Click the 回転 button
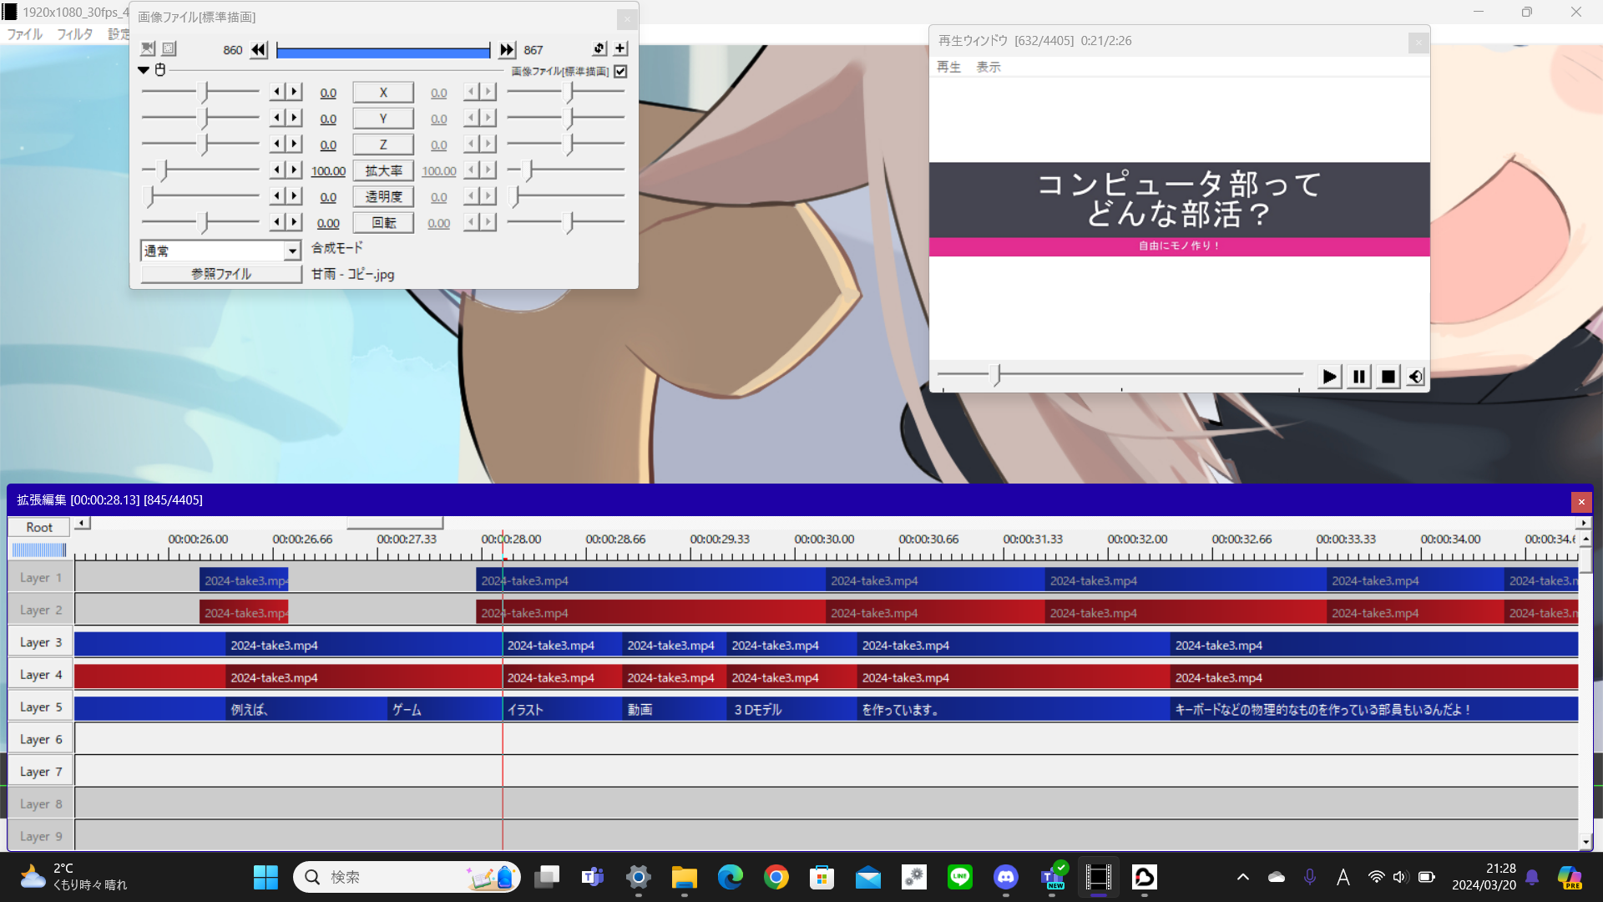The width and height of the screenshot is (1603, 902). point(383,222)
